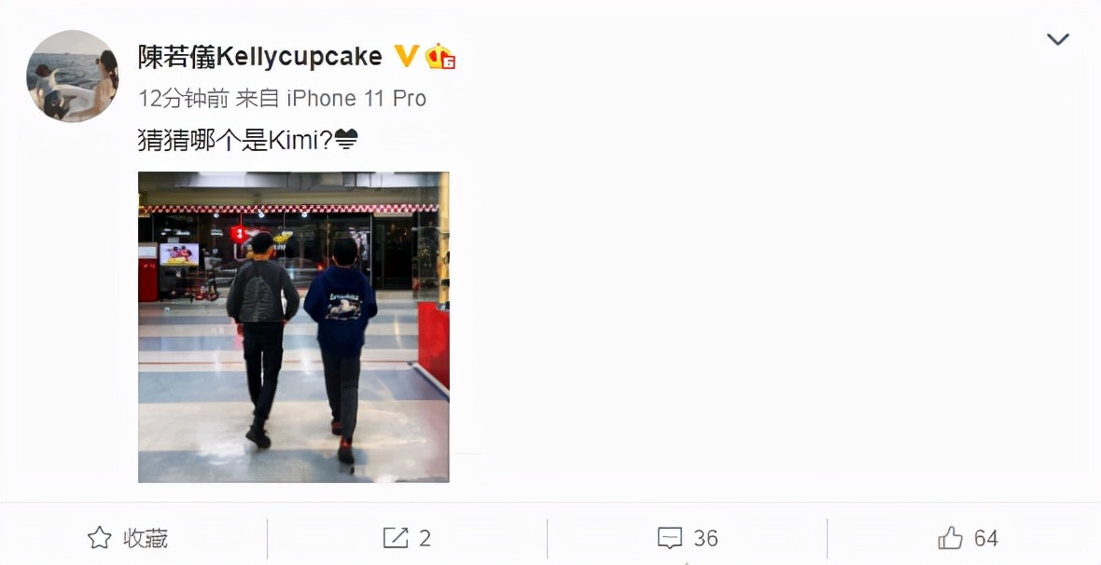Click the repost count 2
The width and height of the screenshot is (1101, 565).
coord(425,538)
